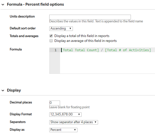The image size is (155, 134).
Task: Click the Display a total label text
Action: coord(82,36)
